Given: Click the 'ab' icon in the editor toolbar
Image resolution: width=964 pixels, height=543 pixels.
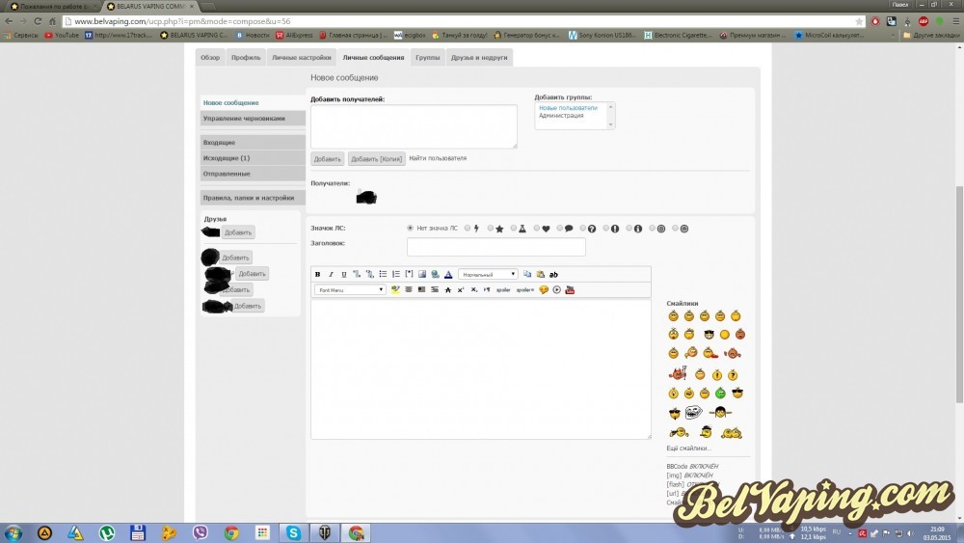Looking at the screenshot, I should (553, 274).
